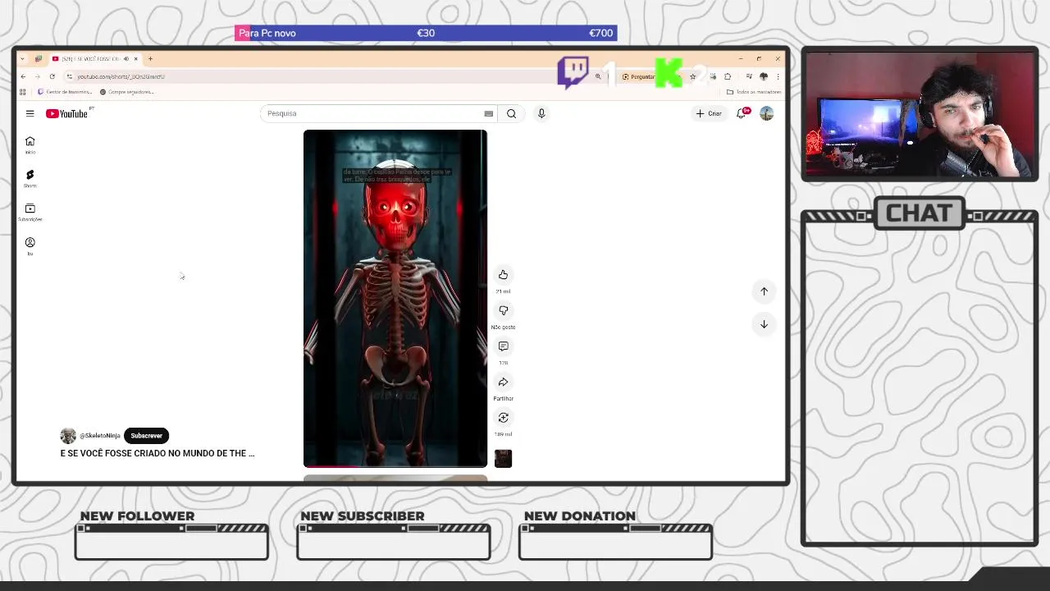Pause the playing skeleton short video

[395, 298]
